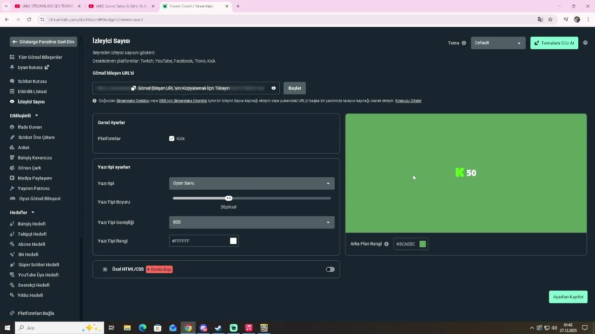Open the Yazı Tipi Genişliği 800 dropdown
The image size is (595, 334).
252,222
